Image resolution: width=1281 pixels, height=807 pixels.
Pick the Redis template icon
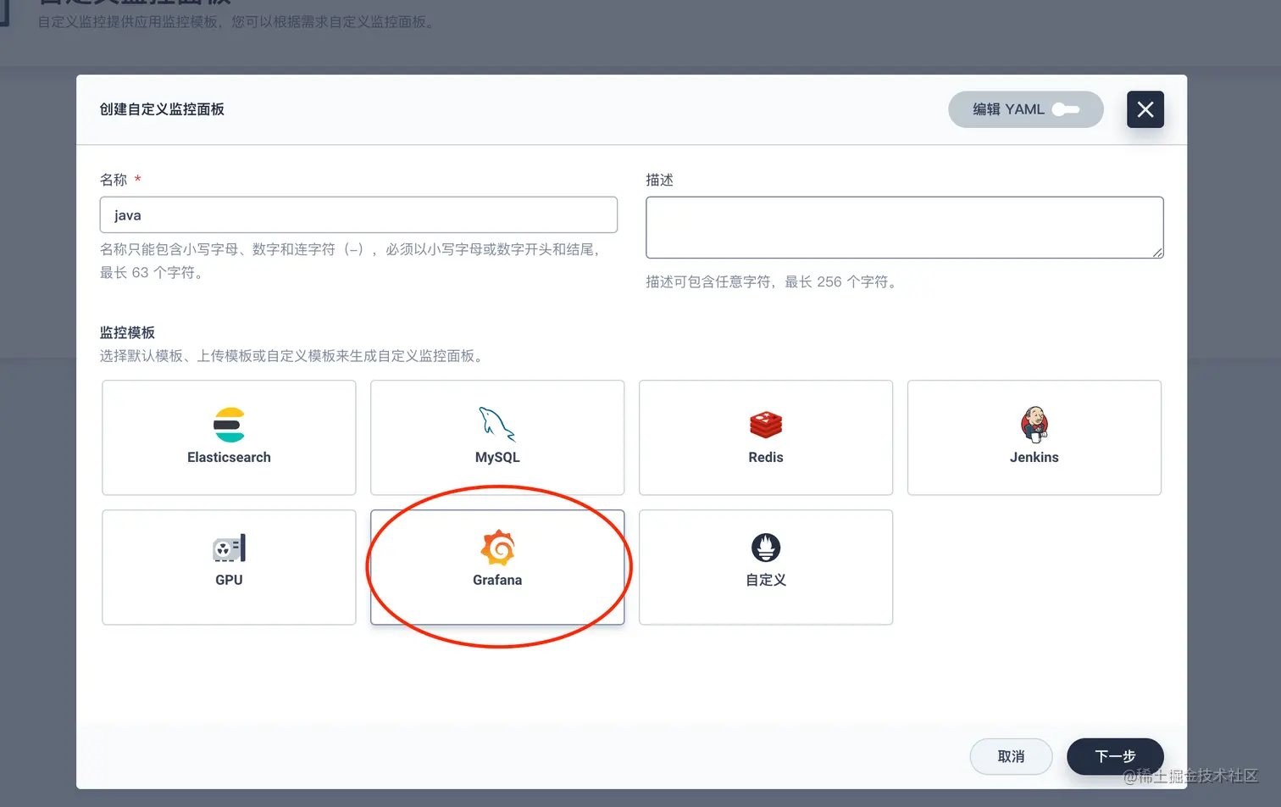(766, 425)
